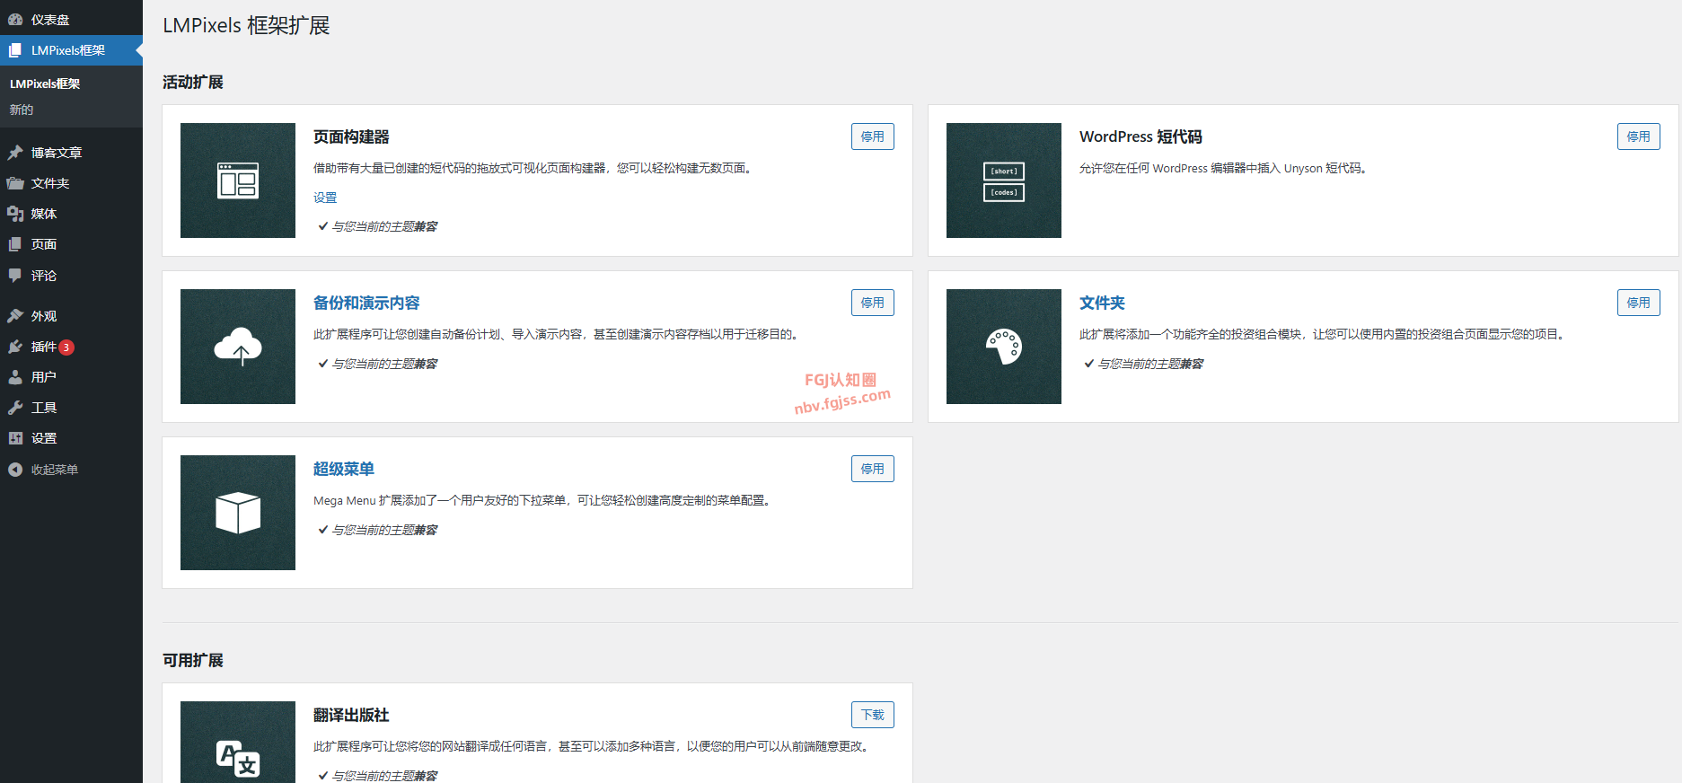The width and height of the screenshot is (1682, 783).
Task: Click the 设置 settings icon in sidebar
Action: pos(15,438)
